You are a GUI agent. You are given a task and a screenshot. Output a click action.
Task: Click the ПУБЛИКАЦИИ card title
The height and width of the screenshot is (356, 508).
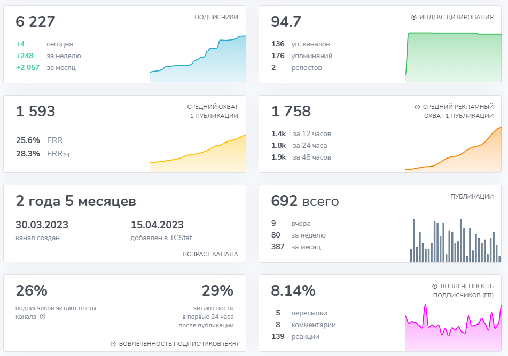coord(472,196)
